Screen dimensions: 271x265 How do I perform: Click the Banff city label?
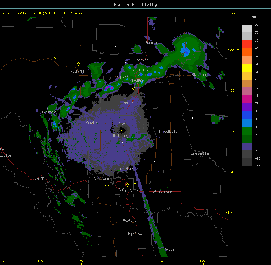39,178
